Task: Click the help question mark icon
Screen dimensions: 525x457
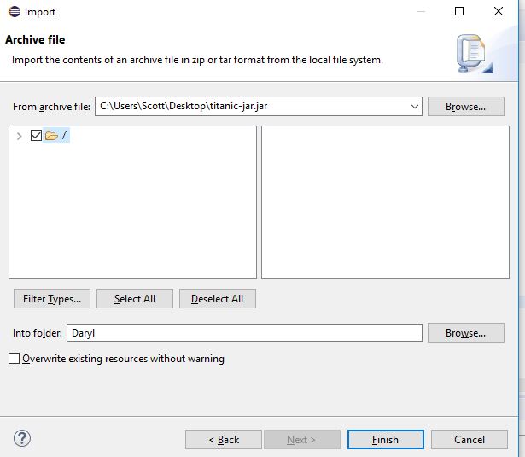Action: [x=22, y=438]
